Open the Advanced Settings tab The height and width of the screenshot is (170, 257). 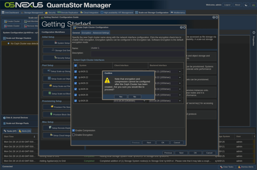point(101,33)
